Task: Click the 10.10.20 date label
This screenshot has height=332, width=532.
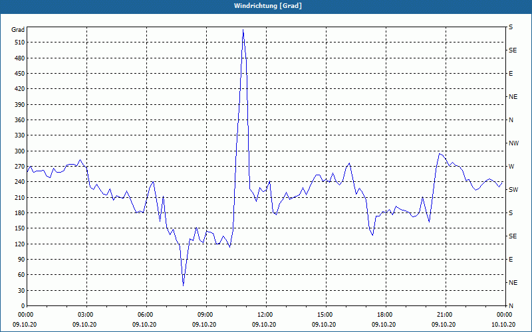Action: pyautogui.click(x=503, y=325)
